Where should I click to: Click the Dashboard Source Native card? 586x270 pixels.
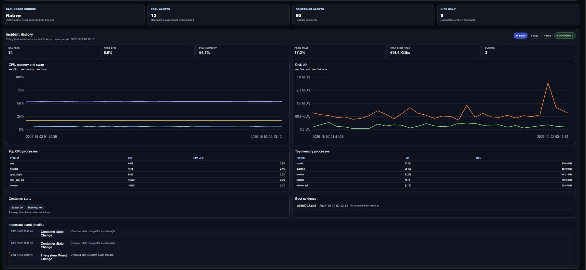click(x=74, y=15)
